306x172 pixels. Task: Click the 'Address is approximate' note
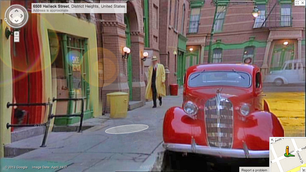[50, 10]
